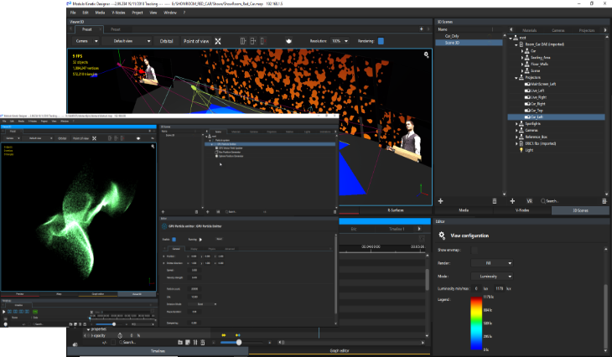Enable the Show envmap checkbox

click(475, 250)
